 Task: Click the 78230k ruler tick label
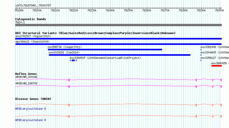pyautogui.click(x=92, y=10)
